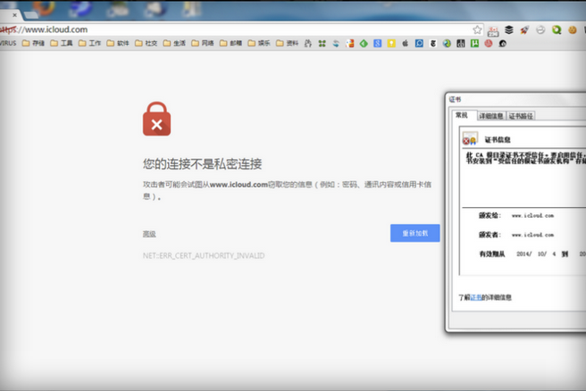The width and height of the screenshot is (586, 391).
Task: Click the 您的连接不是私密连接 heading
Action: (202, 164)
